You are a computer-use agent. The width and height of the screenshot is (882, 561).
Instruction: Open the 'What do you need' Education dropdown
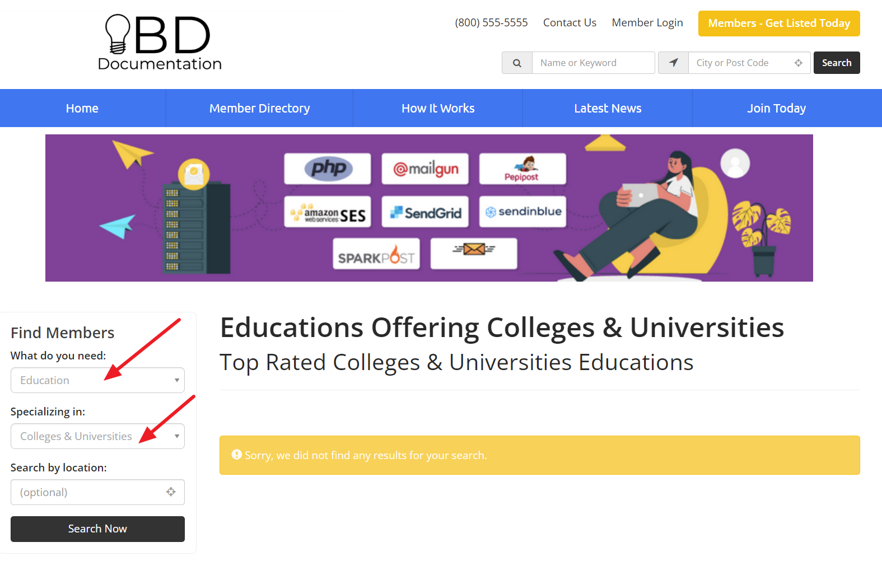coord(97,380)
